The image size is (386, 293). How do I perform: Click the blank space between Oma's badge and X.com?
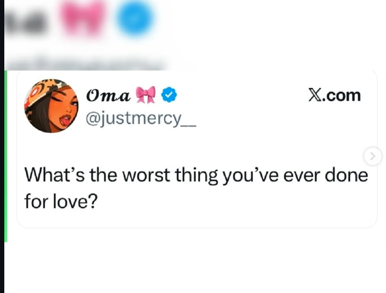pos(241,96)
